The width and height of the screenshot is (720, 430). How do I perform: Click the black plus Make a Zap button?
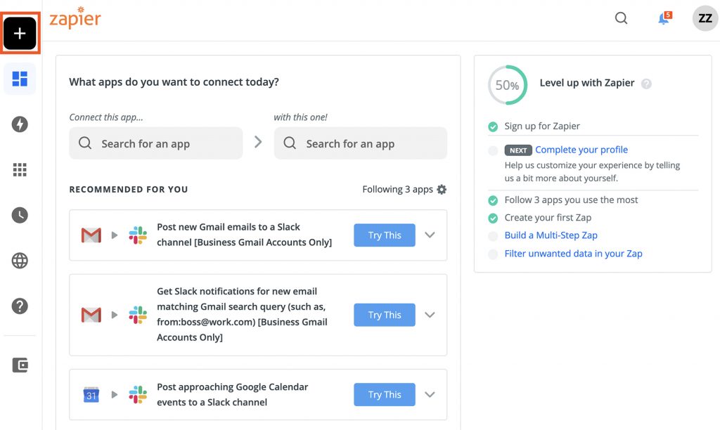20,33
